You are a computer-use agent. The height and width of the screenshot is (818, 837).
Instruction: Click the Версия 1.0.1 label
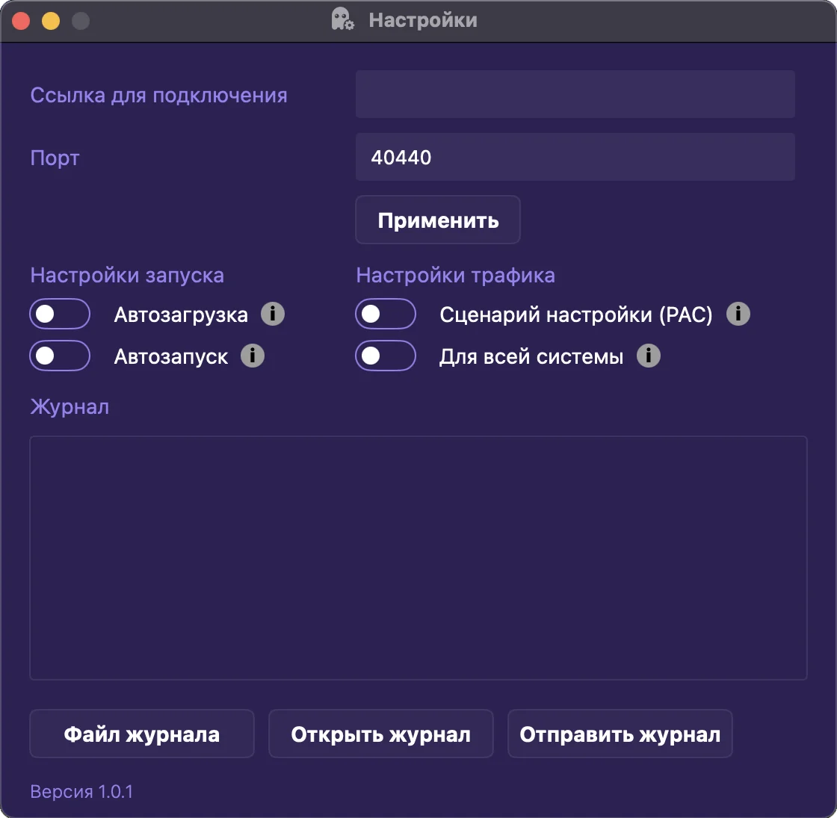pos(81,792)
